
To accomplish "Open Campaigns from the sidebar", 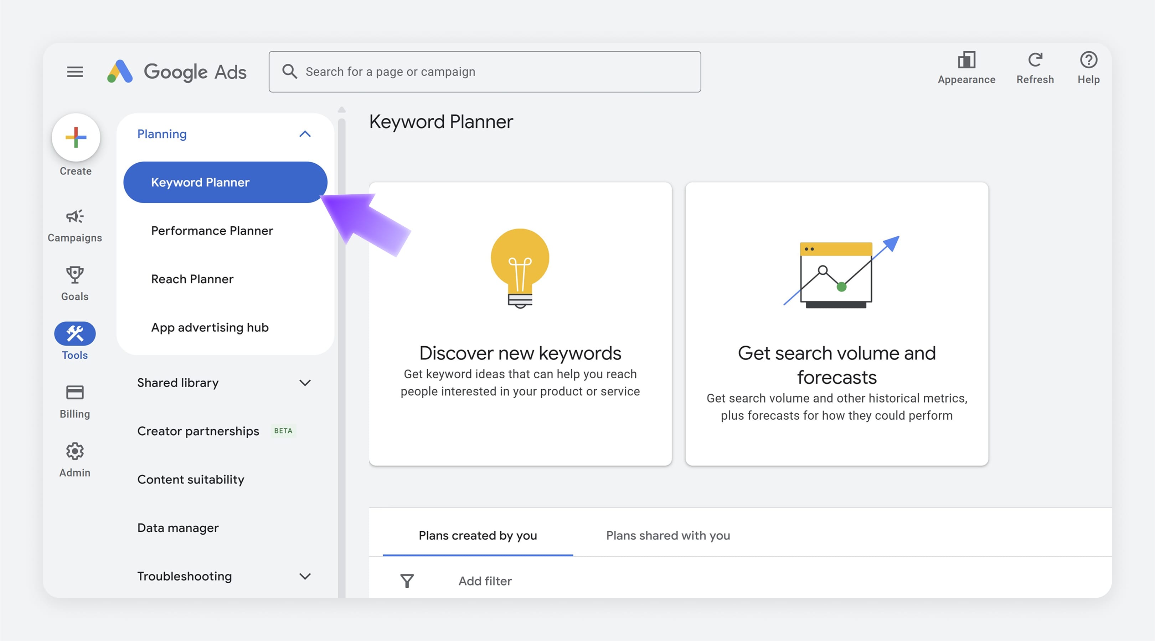I will pyautogui.click(x=75, y=226).
